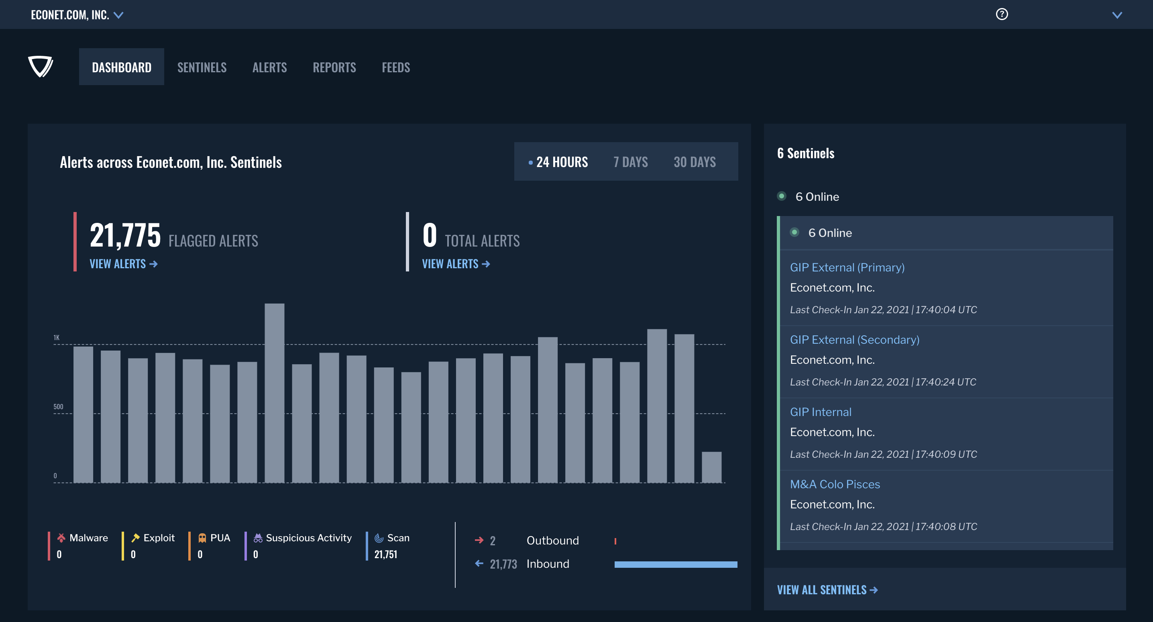Image resolution: width=1153 pixels, height=622 pixels.
Task: Collapse the 6 Online sentinel group
Action: coord(829,233)
